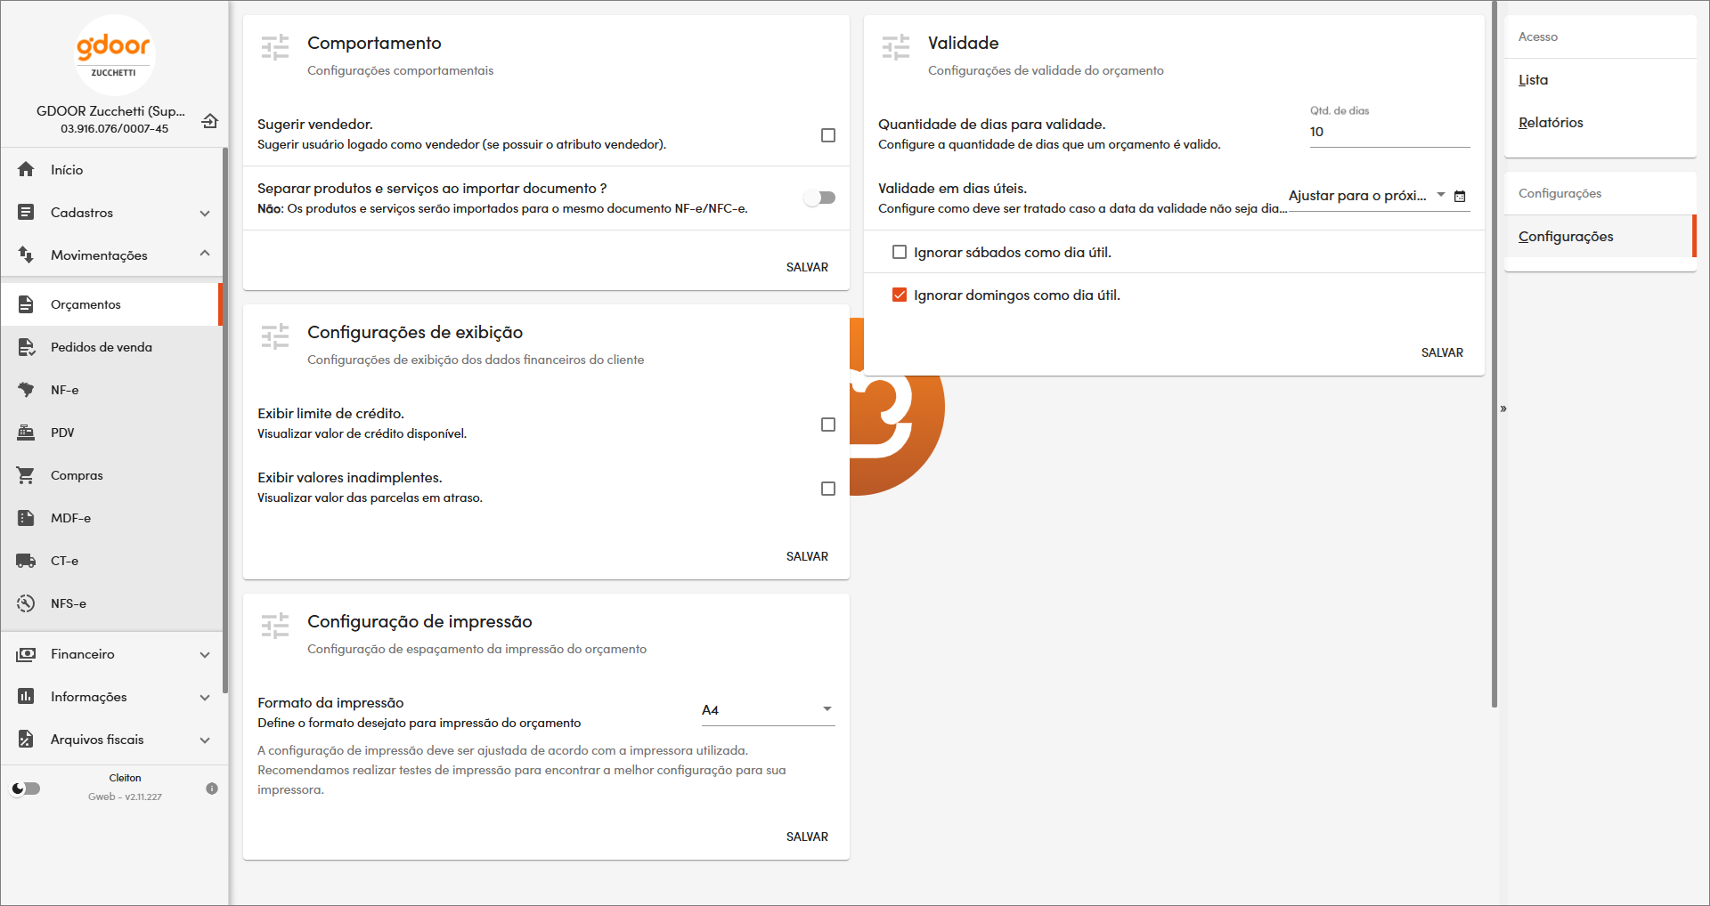Click the Cadastros sidebar icon

[x=26, y=212]
